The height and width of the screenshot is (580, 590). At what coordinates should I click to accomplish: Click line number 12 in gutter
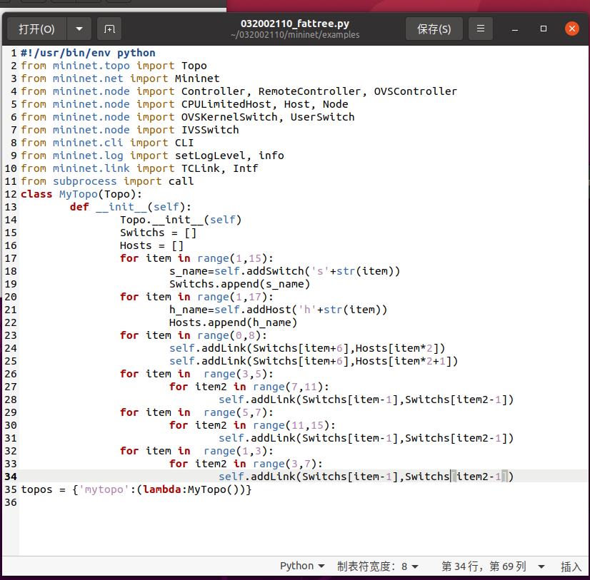11,194
